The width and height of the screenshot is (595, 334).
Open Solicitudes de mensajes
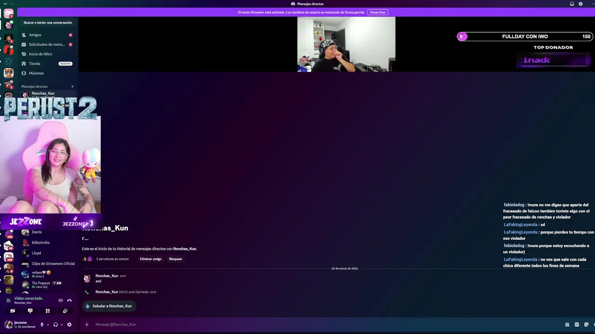(x=47, y=45)
